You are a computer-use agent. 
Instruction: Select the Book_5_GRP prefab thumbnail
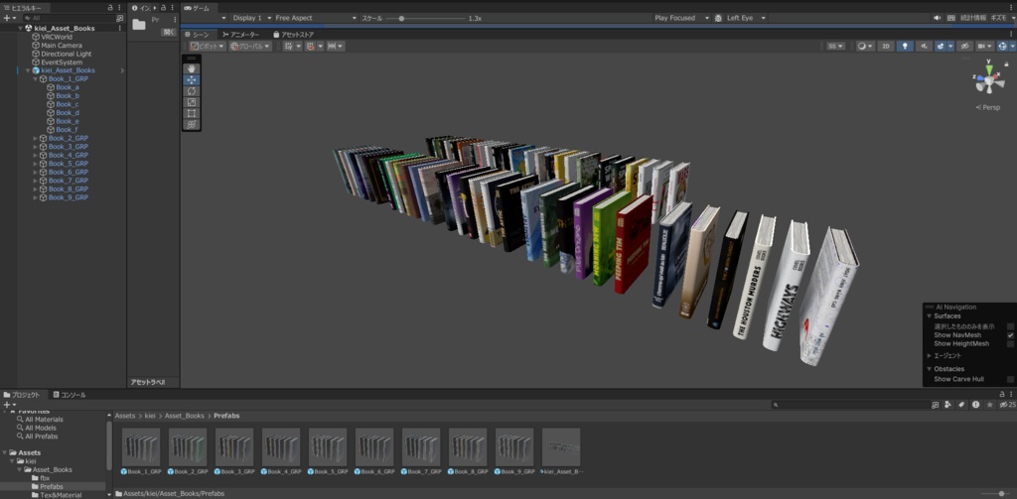pyautogui.click(x=328, y=447)
